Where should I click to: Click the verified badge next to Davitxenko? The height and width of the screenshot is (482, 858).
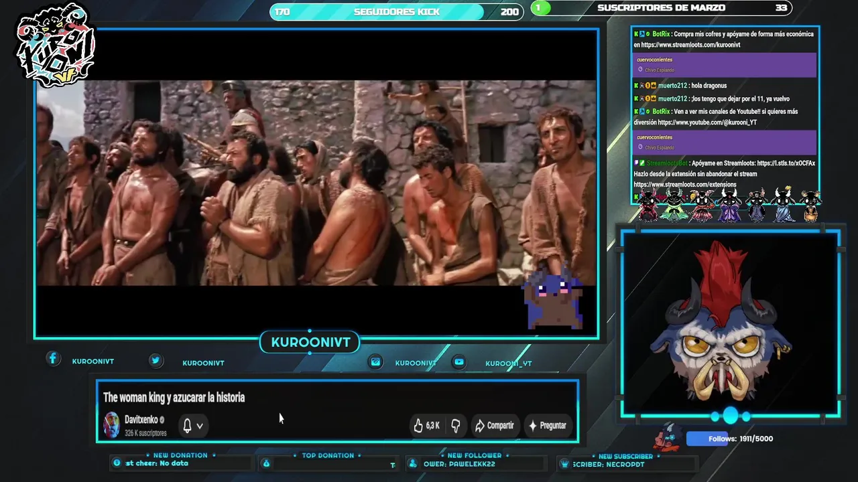point(162,420)
